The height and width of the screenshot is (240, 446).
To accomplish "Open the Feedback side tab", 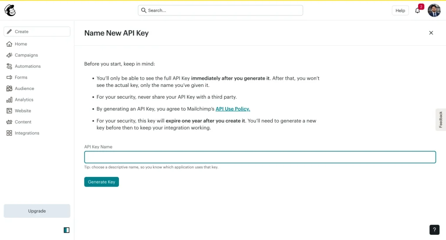I will [441, 120].
